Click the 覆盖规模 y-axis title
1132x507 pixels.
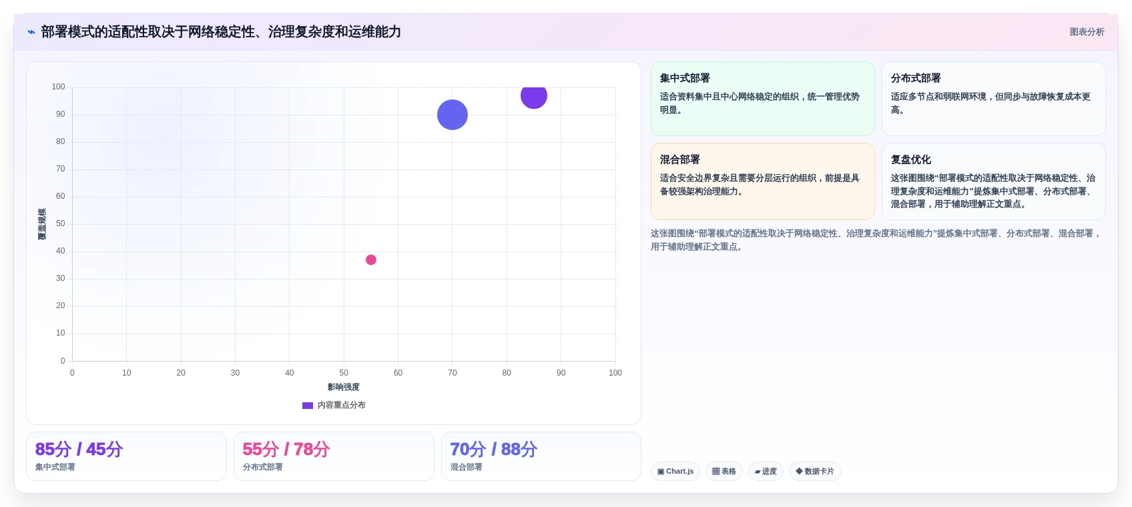point(42,224)
